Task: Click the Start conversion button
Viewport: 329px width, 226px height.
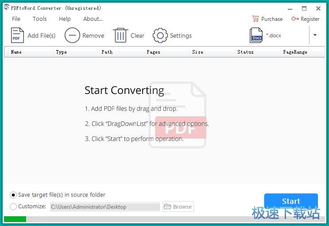Action: tap(291, 201)
